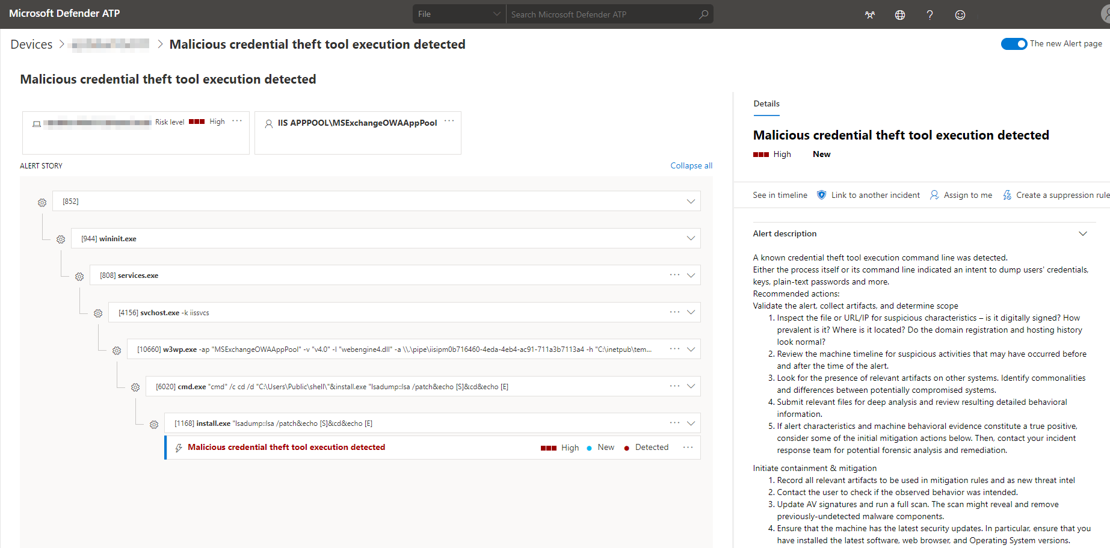1110x548 pixels.
Task: Open the feedback smiley icon
Action: coord(960,14)
